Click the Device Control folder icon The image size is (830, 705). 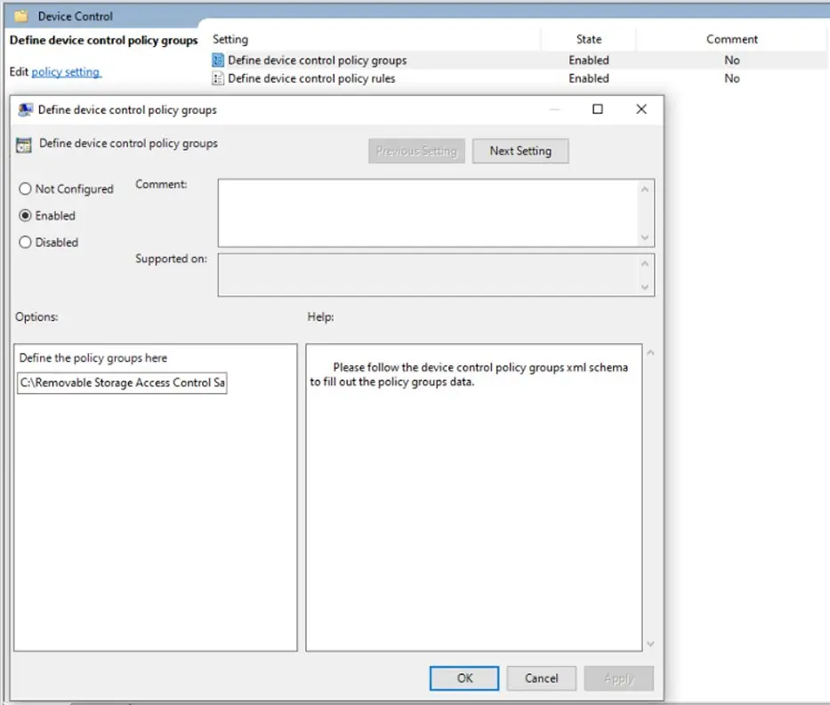[21, 16]
